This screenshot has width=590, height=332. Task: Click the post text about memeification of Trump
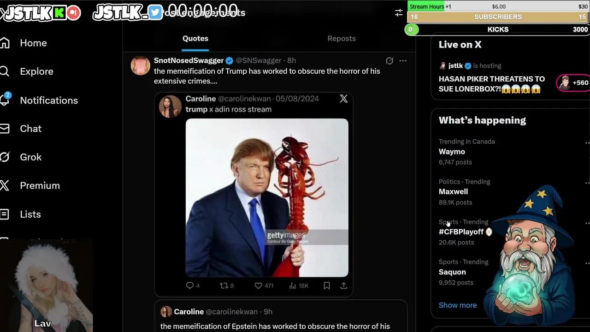pos(267,76)
